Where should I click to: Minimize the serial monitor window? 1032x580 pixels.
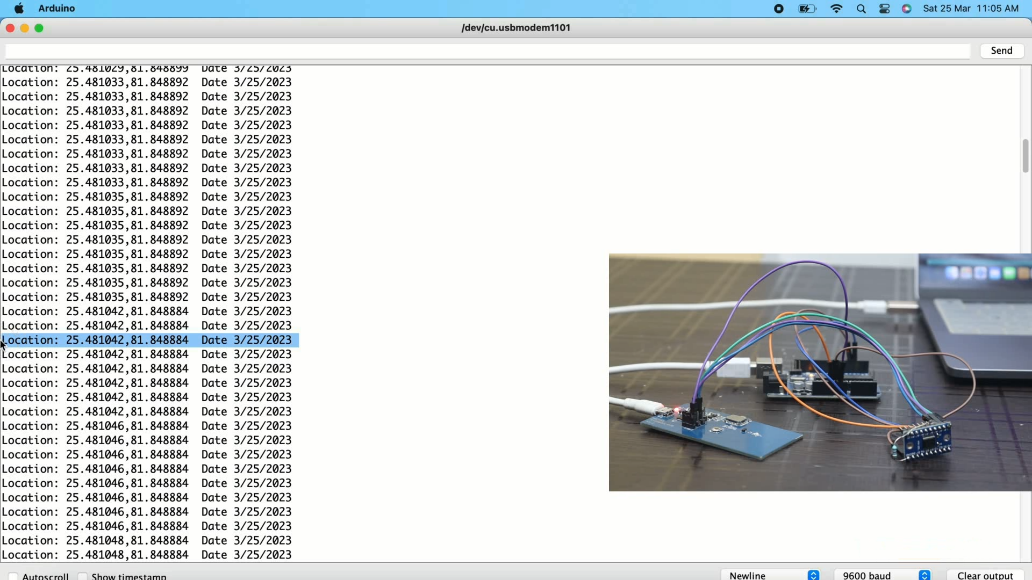point(25,28)
